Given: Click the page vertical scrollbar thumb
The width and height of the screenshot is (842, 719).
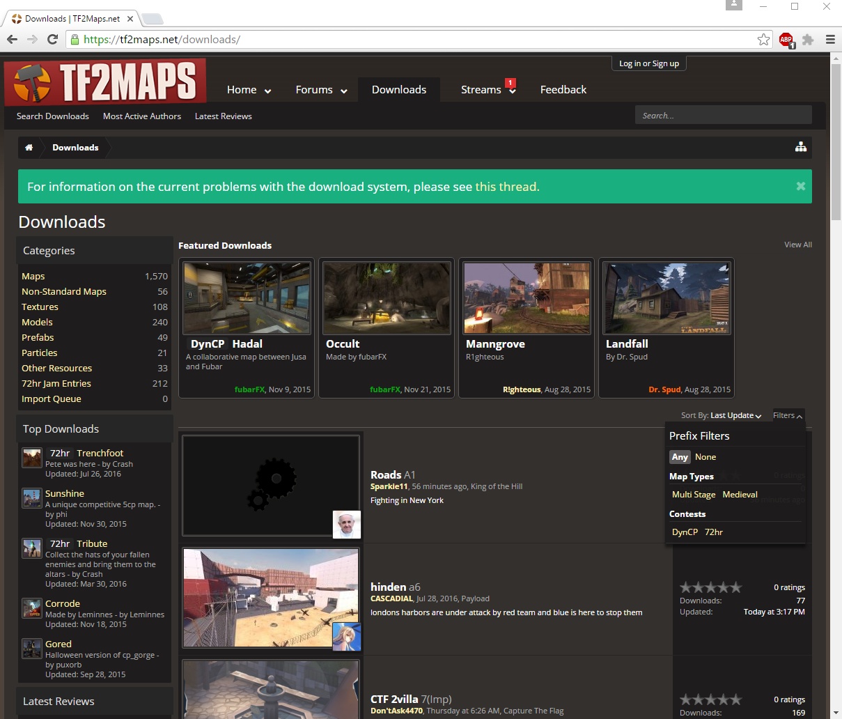Looking at the screenshot, I should (x=836, y=144).
